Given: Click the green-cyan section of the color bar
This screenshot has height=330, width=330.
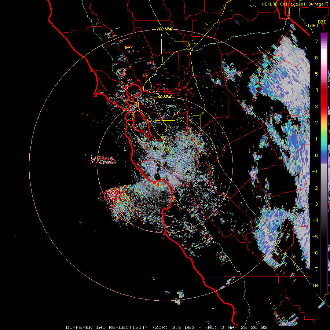Looking at the screenshot, I should click(324, 140).
